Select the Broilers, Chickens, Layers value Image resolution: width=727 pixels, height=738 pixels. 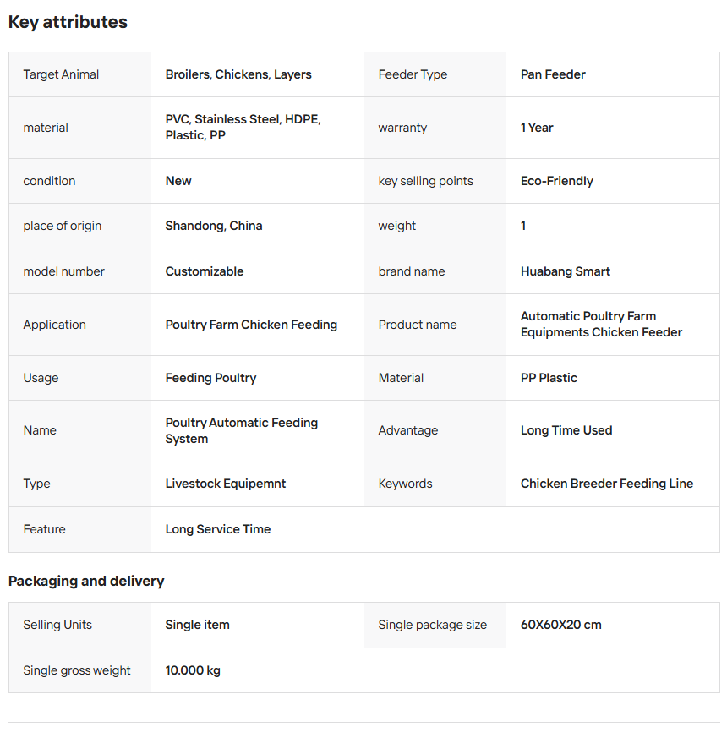pyautogui.click(x=238, y=74)
